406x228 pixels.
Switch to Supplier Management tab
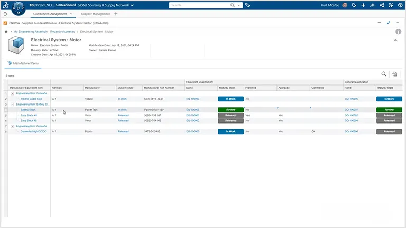point(95,14)
